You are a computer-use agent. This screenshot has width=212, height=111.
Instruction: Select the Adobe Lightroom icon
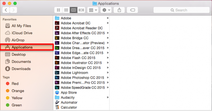(x=57, y=73)
